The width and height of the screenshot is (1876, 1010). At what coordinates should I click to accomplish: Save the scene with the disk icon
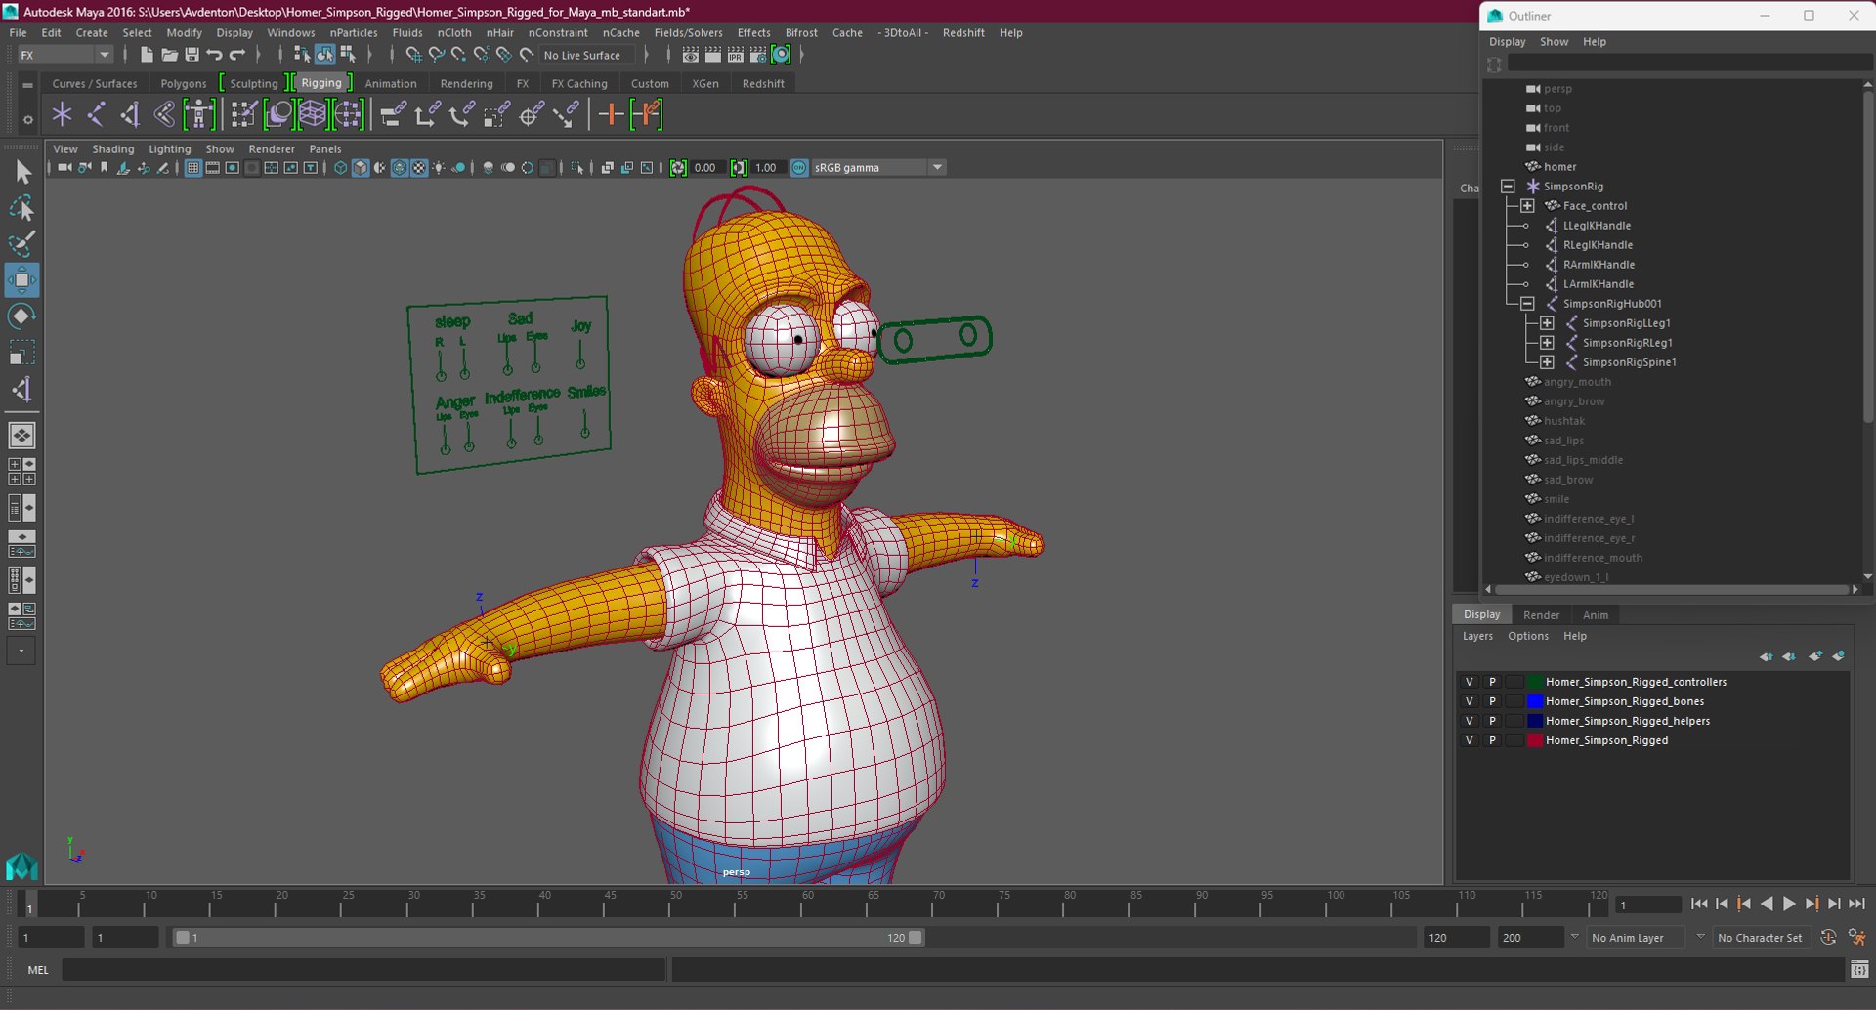point(192,55)
